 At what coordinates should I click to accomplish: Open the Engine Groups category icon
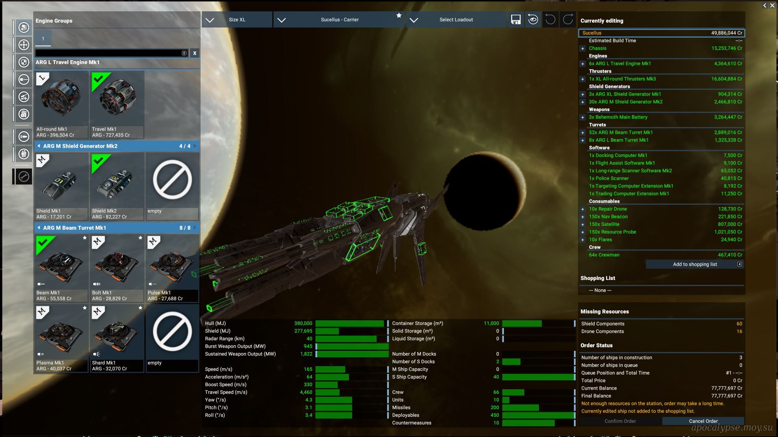tap(24, 28)
